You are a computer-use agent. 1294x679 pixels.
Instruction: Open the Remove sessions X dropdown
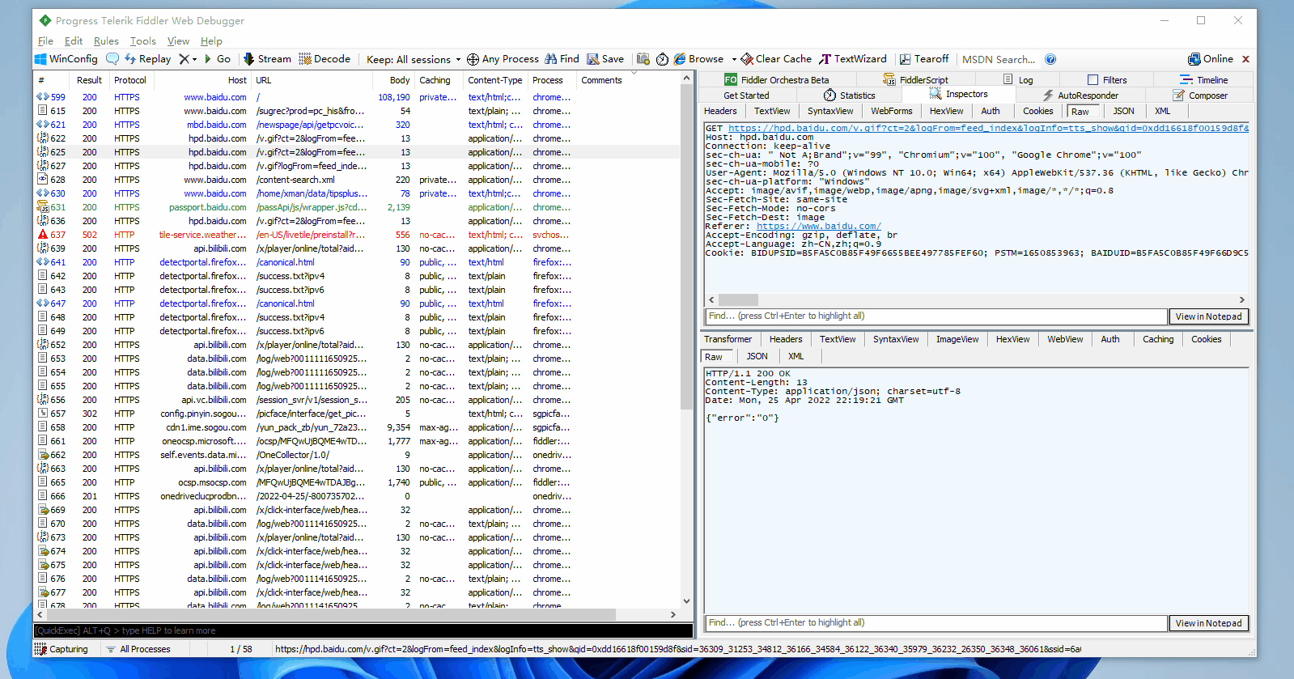188,59
